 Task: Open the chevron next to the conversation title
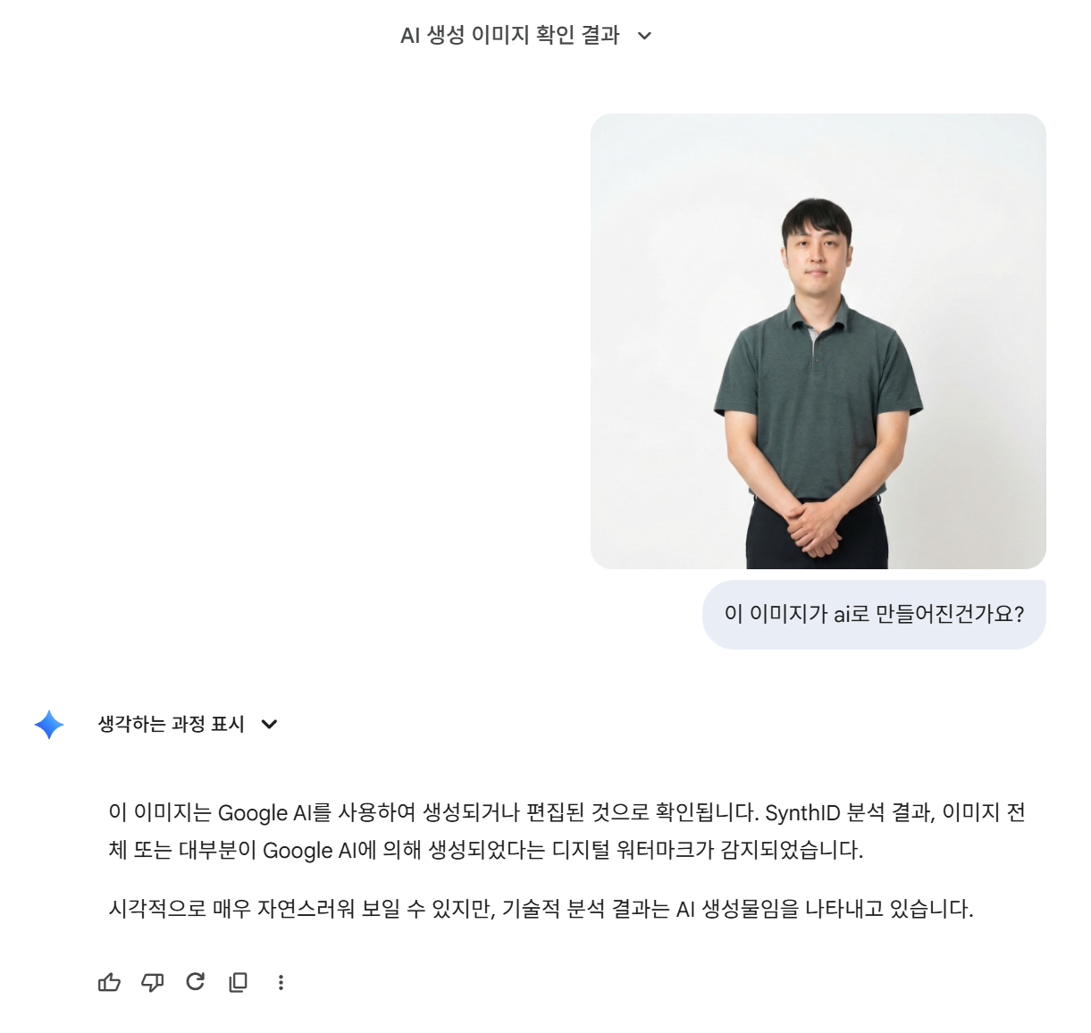coord(645,36)
